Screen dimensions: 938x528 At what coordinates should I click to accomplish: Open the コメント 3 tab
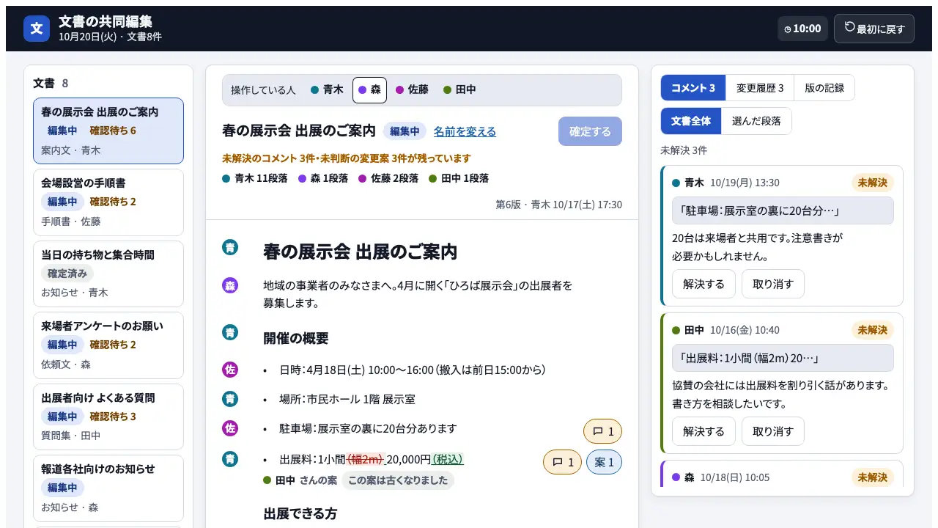click(693, 88)
